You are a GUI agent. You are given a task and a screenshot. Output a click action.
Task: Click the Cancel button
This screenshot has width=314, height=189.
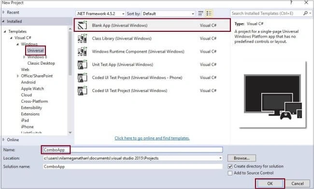pyautogui.click(x=298, y=183)
